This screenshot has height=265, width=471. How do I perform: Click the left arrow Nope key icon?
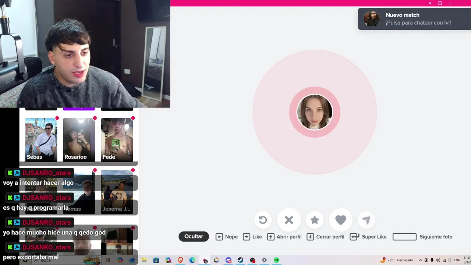[219, 237]
